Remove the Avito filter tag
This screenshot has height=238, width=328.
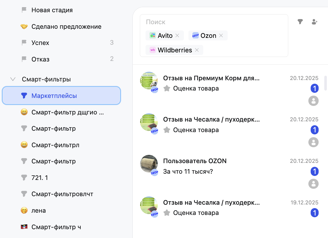(x=177, y=36)
